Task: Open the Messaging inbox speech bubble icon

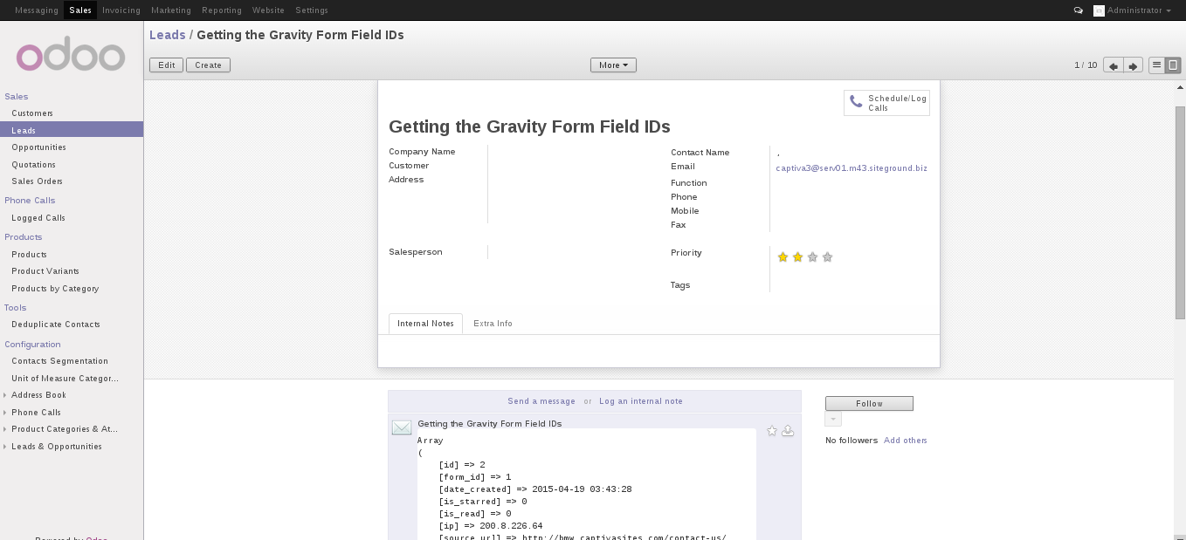Action: pyautogui.click(x=1079, y=10)
